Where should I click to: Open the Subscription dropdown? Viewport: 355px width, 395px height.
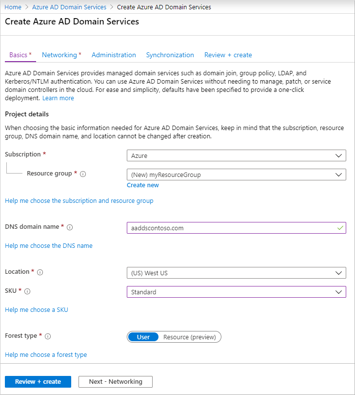tap(237, 155)
